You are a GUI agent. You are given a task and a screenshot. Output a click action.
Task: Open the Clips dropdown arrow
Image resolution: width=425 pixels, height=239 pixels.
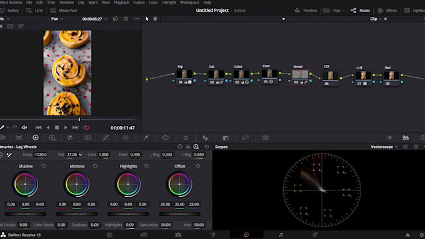tap(343, 11)
